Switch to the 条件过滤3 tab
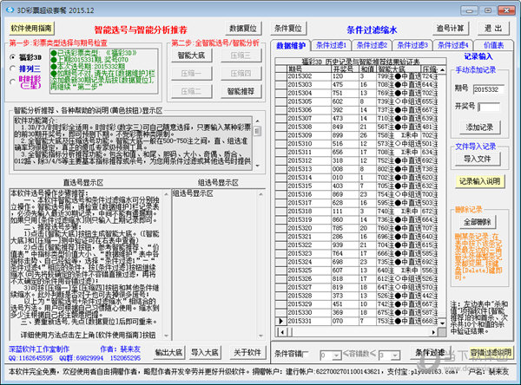Image resolution: width=521 pixels, height=385 pixels. click(412, 45)
